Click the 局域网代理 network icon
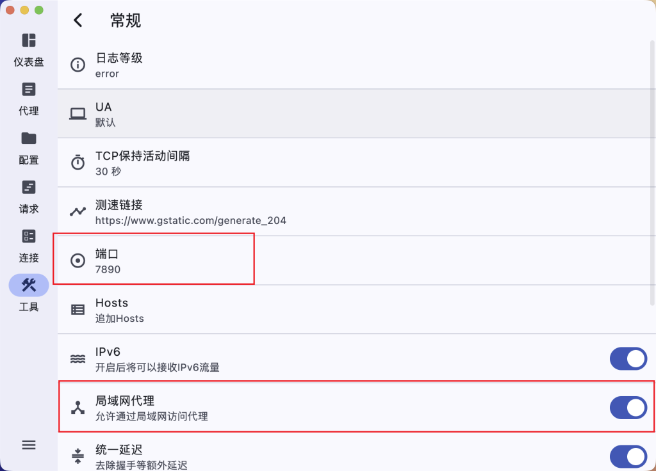 [78, 408]
